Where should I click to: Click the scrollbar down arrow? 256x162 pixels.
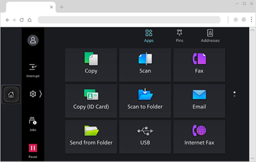point(252,158)
